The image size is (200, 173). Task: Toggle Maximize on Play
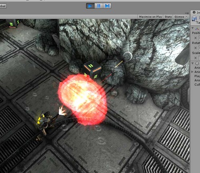pyautogui.click(x=150, y=17)
